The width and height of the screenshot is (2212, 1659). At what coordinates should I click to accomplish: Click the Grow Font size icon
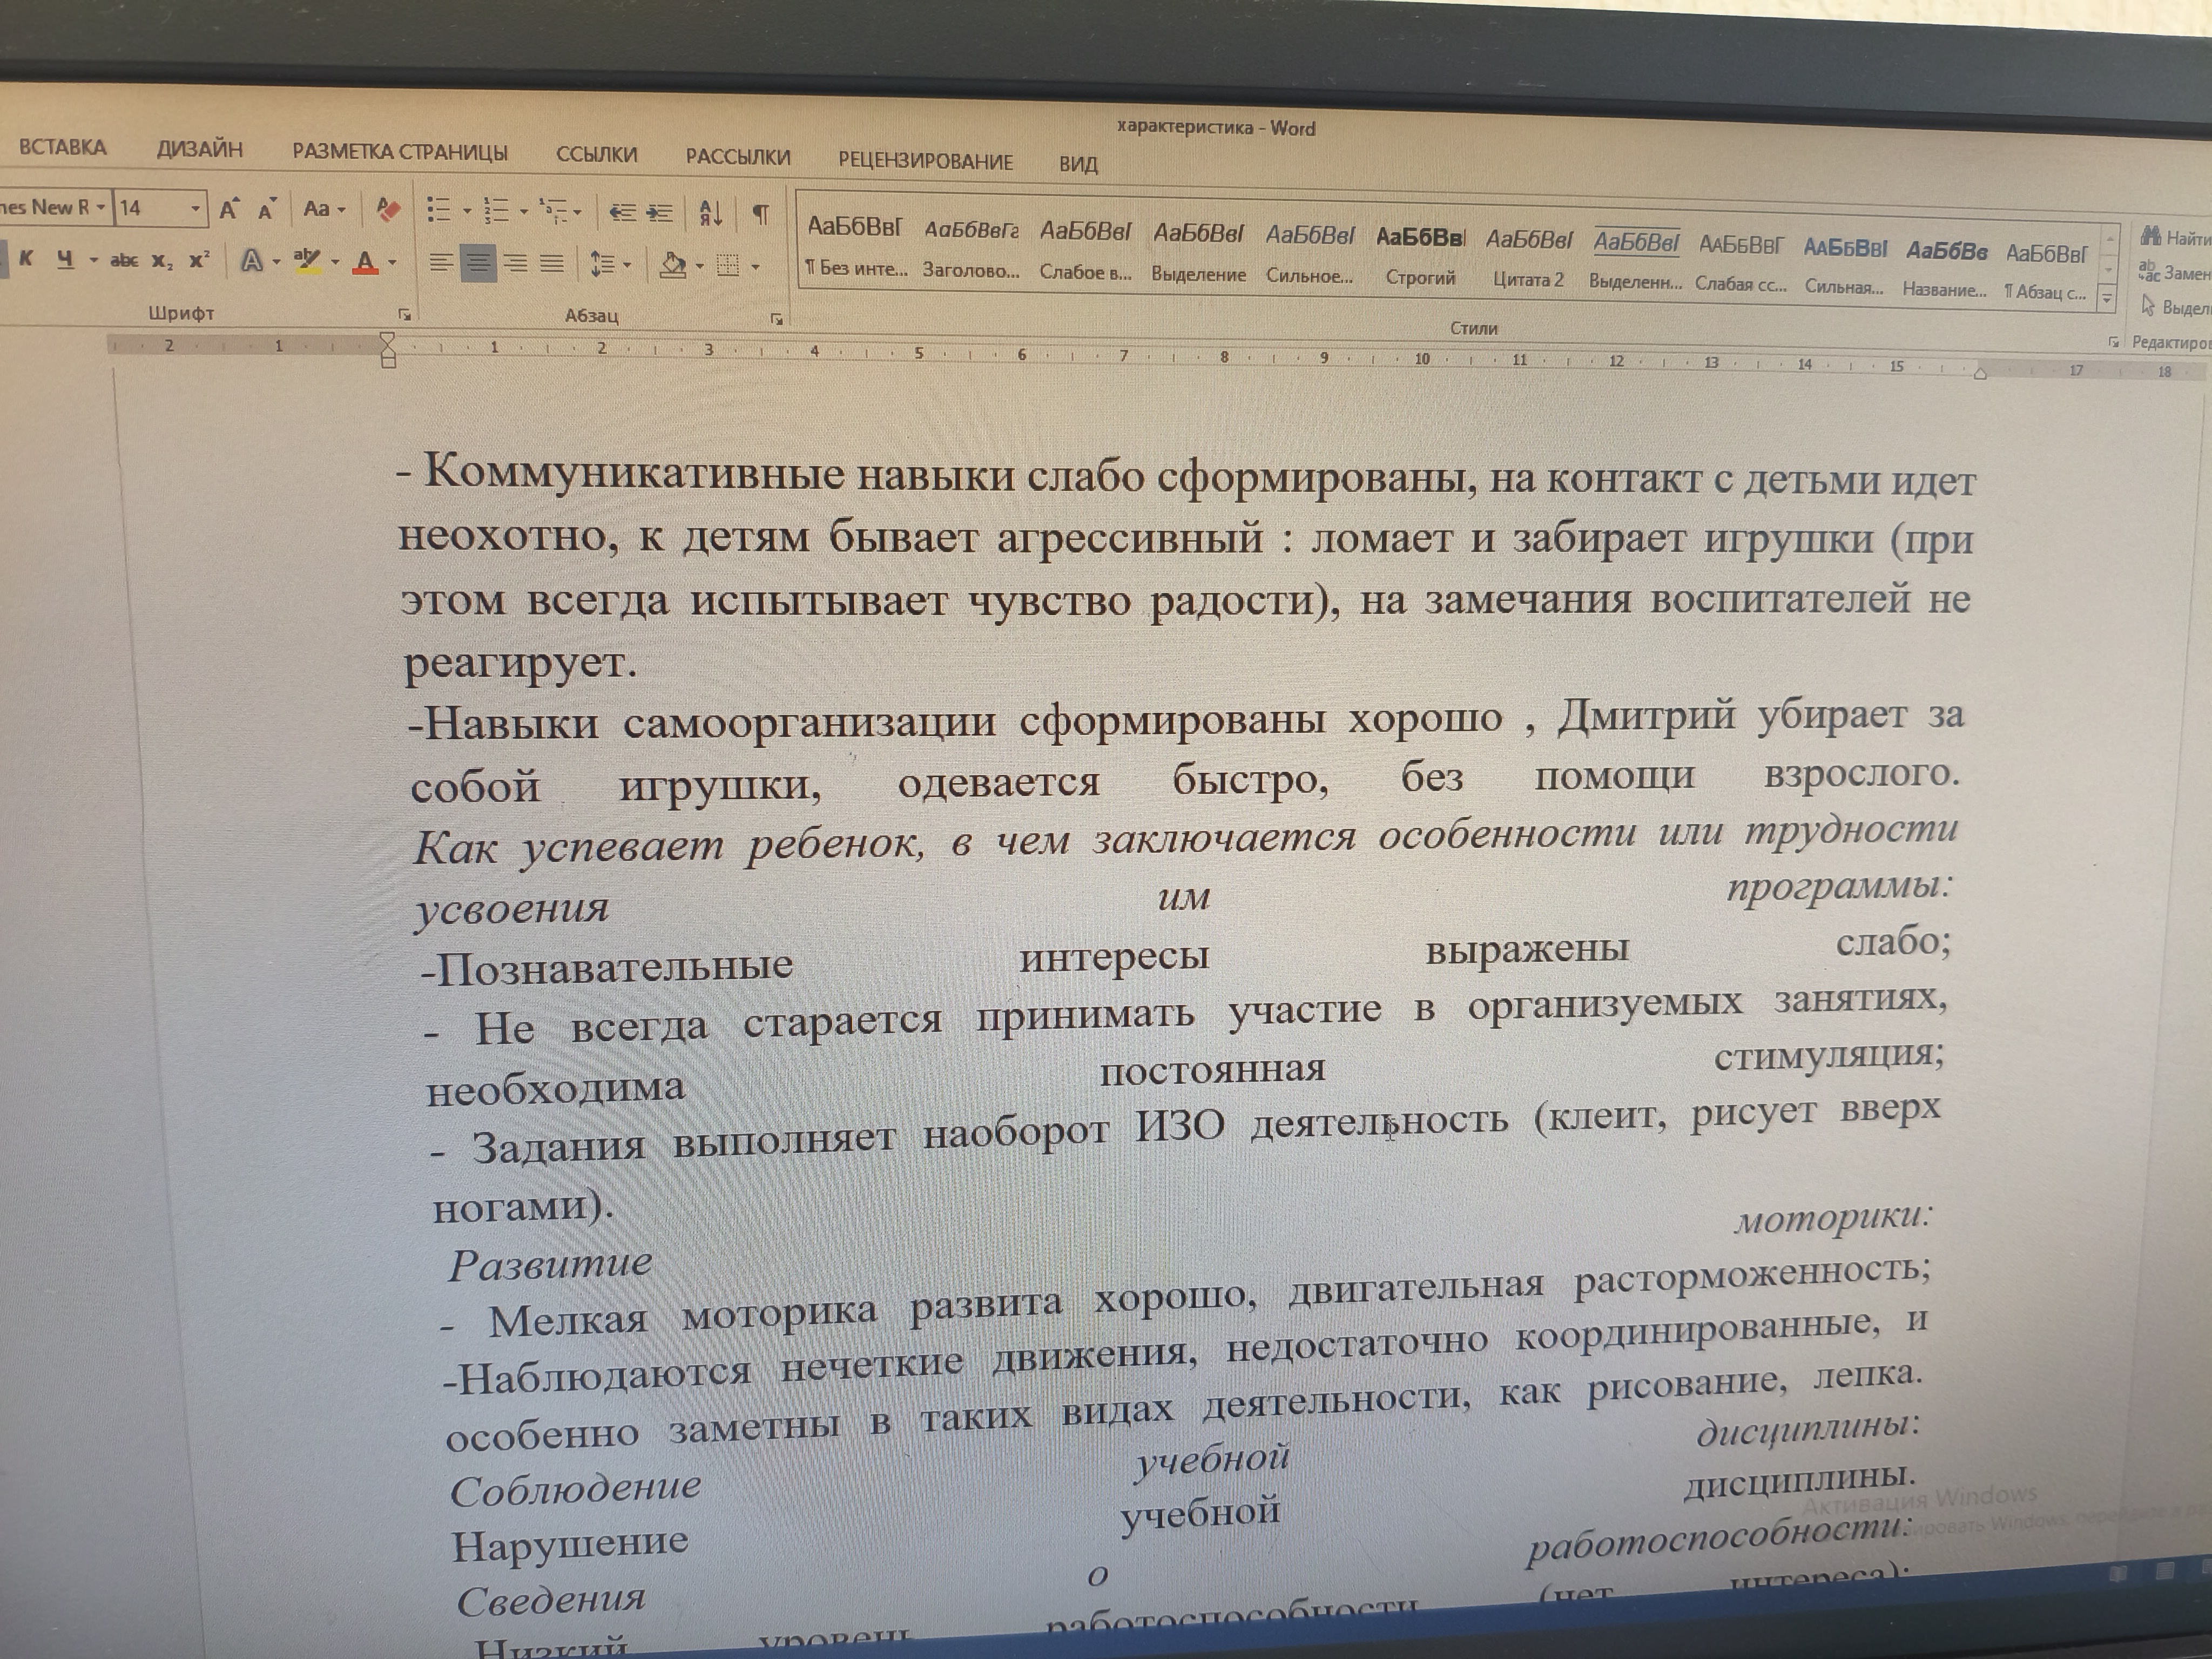[x=229, y=209]
